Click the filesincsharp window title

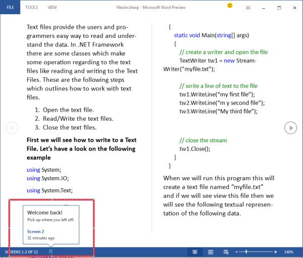[x=151, y=8]
